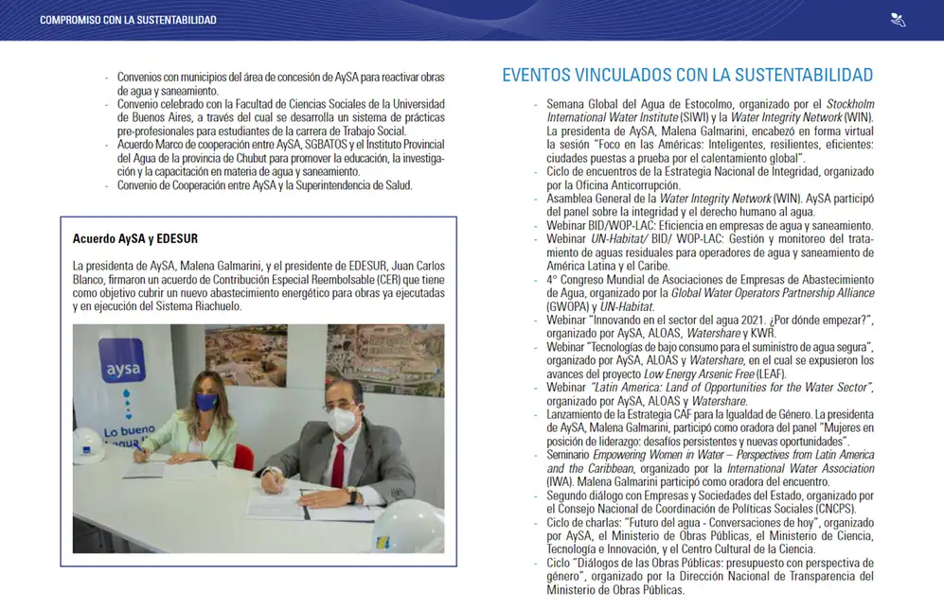The width and height of the screenshot is (944, 608).
Task: Click the "Convenios con municipios del área de concesión" bullet
Action: pos(280,84)
